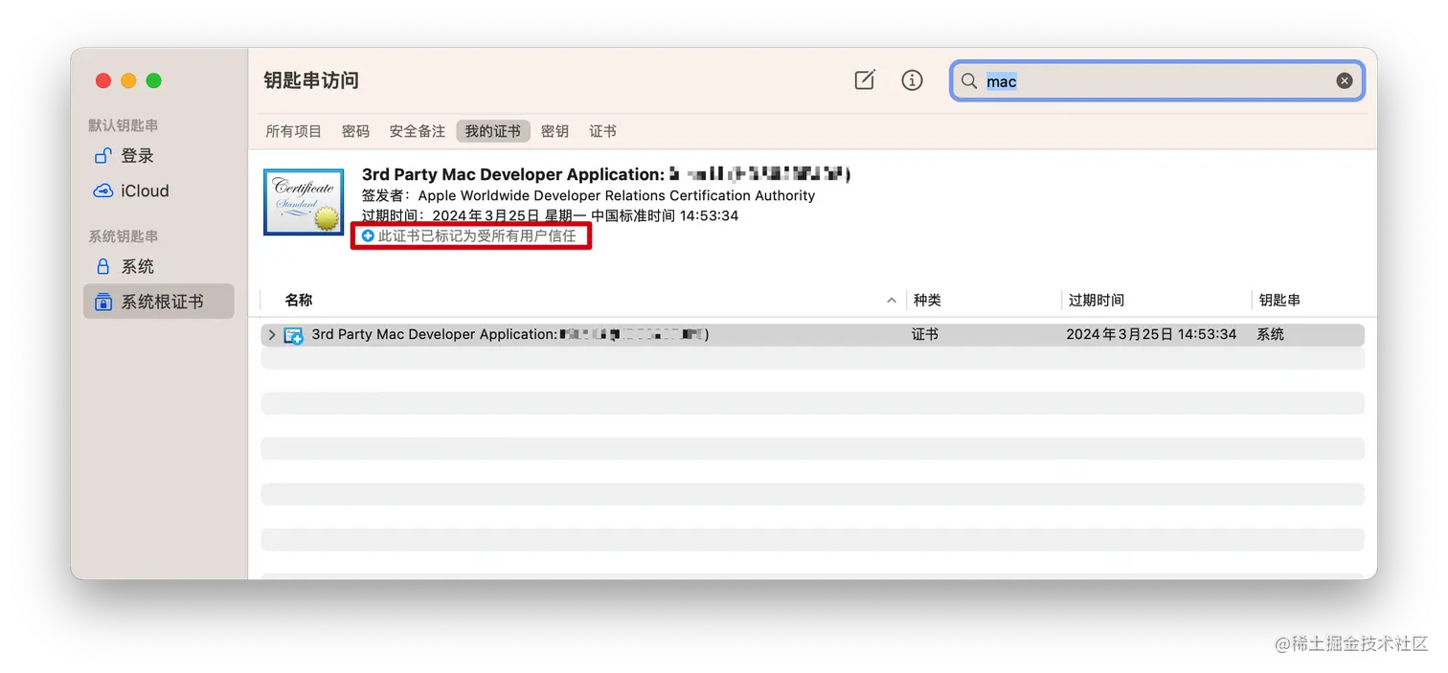Screen dimensions: 1448x673
Task: Switch to the 所有项目 tab
Action: 293,131
